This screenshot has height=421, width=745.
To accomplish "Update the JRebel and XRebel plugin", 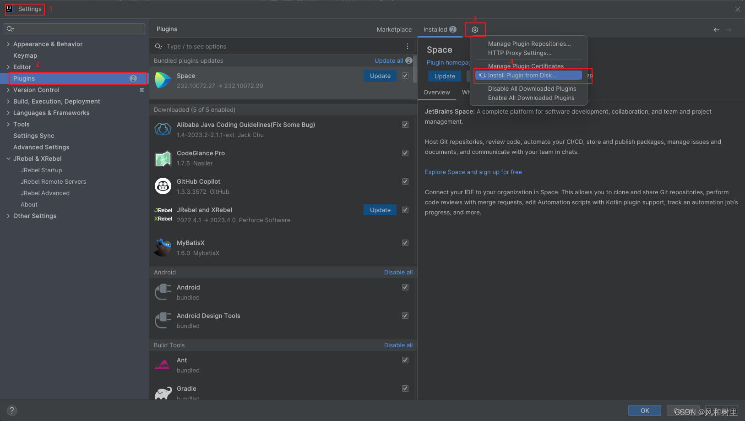I will [x=380, y=210].
